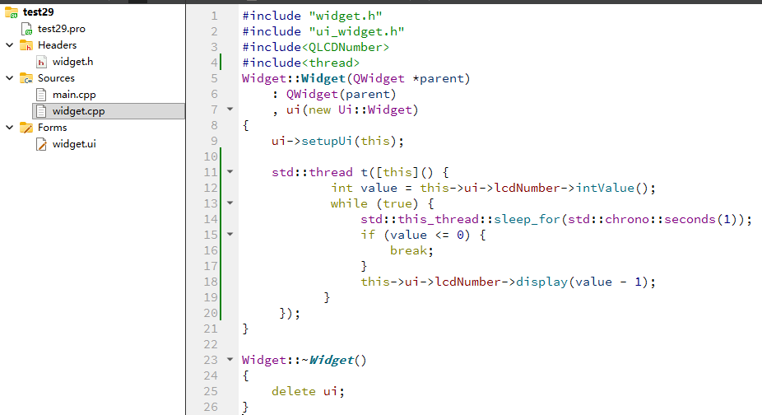The image size is (762, 415).
Task: Select the Headers folder label
Action: point(57,45)
